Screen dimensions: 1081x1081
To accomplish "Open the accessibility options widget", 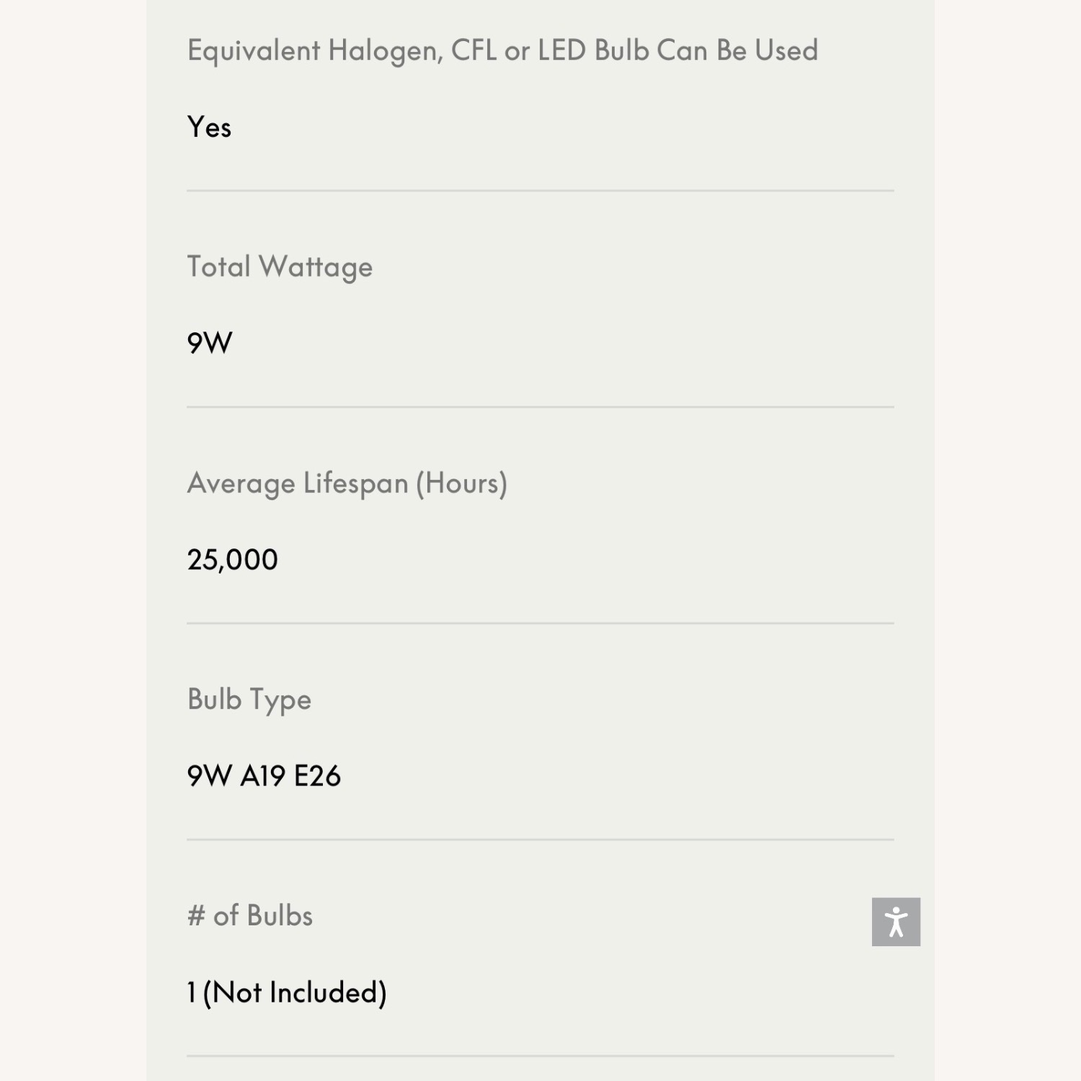I will click(x=896, y=922).
